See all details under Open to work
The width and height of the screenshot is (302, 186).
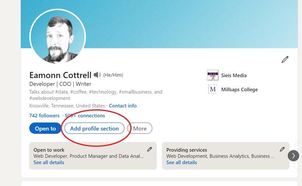coord(49,163)
